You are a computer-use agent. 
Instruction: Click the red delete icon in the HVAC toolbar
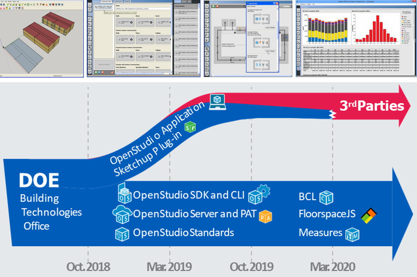(218, 7)
